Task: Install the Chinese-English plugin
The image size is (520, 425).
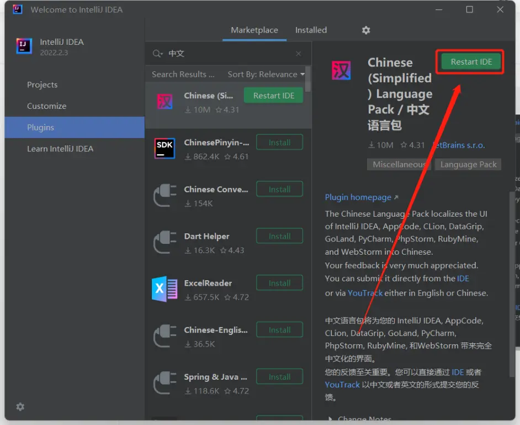Action: [279, 330]
